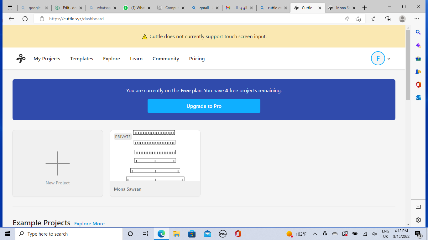The image size is (428, 240).
Task: Open the Edge sidebar search icon
Action: [x=418, y=32]
